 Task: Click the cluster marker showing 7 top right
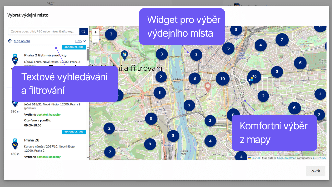click(282, 40)
